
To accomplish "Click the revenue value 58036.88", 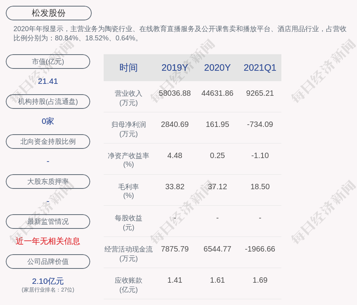I will click(175, 93).
